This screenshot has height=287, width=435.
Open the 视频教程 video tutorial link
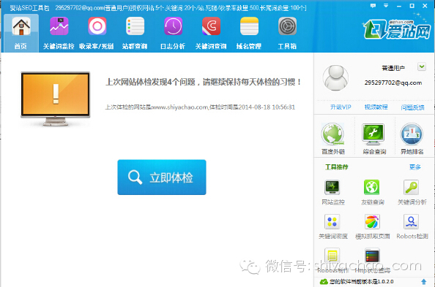tap(376, 107)
